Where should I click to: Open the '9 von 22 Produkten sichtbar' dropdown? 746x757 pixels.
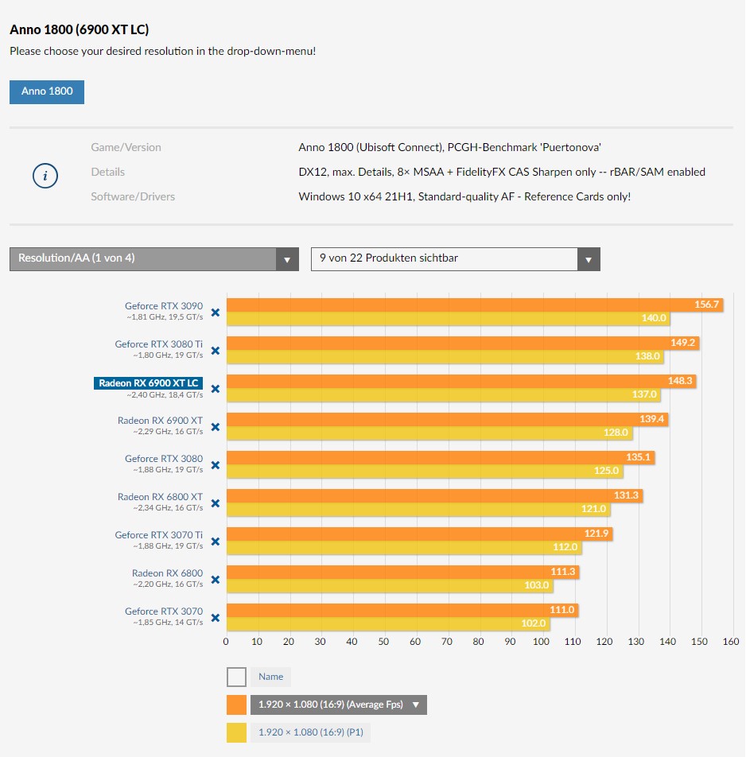(x=455, y=258)
